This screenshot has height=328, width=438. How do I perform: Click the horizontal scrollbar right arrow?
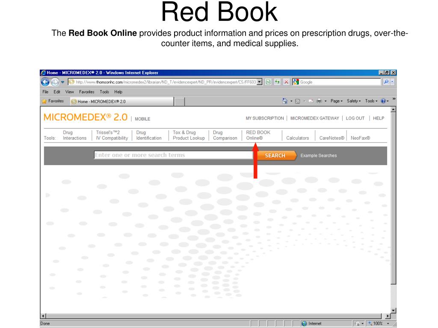coord(388,316)
